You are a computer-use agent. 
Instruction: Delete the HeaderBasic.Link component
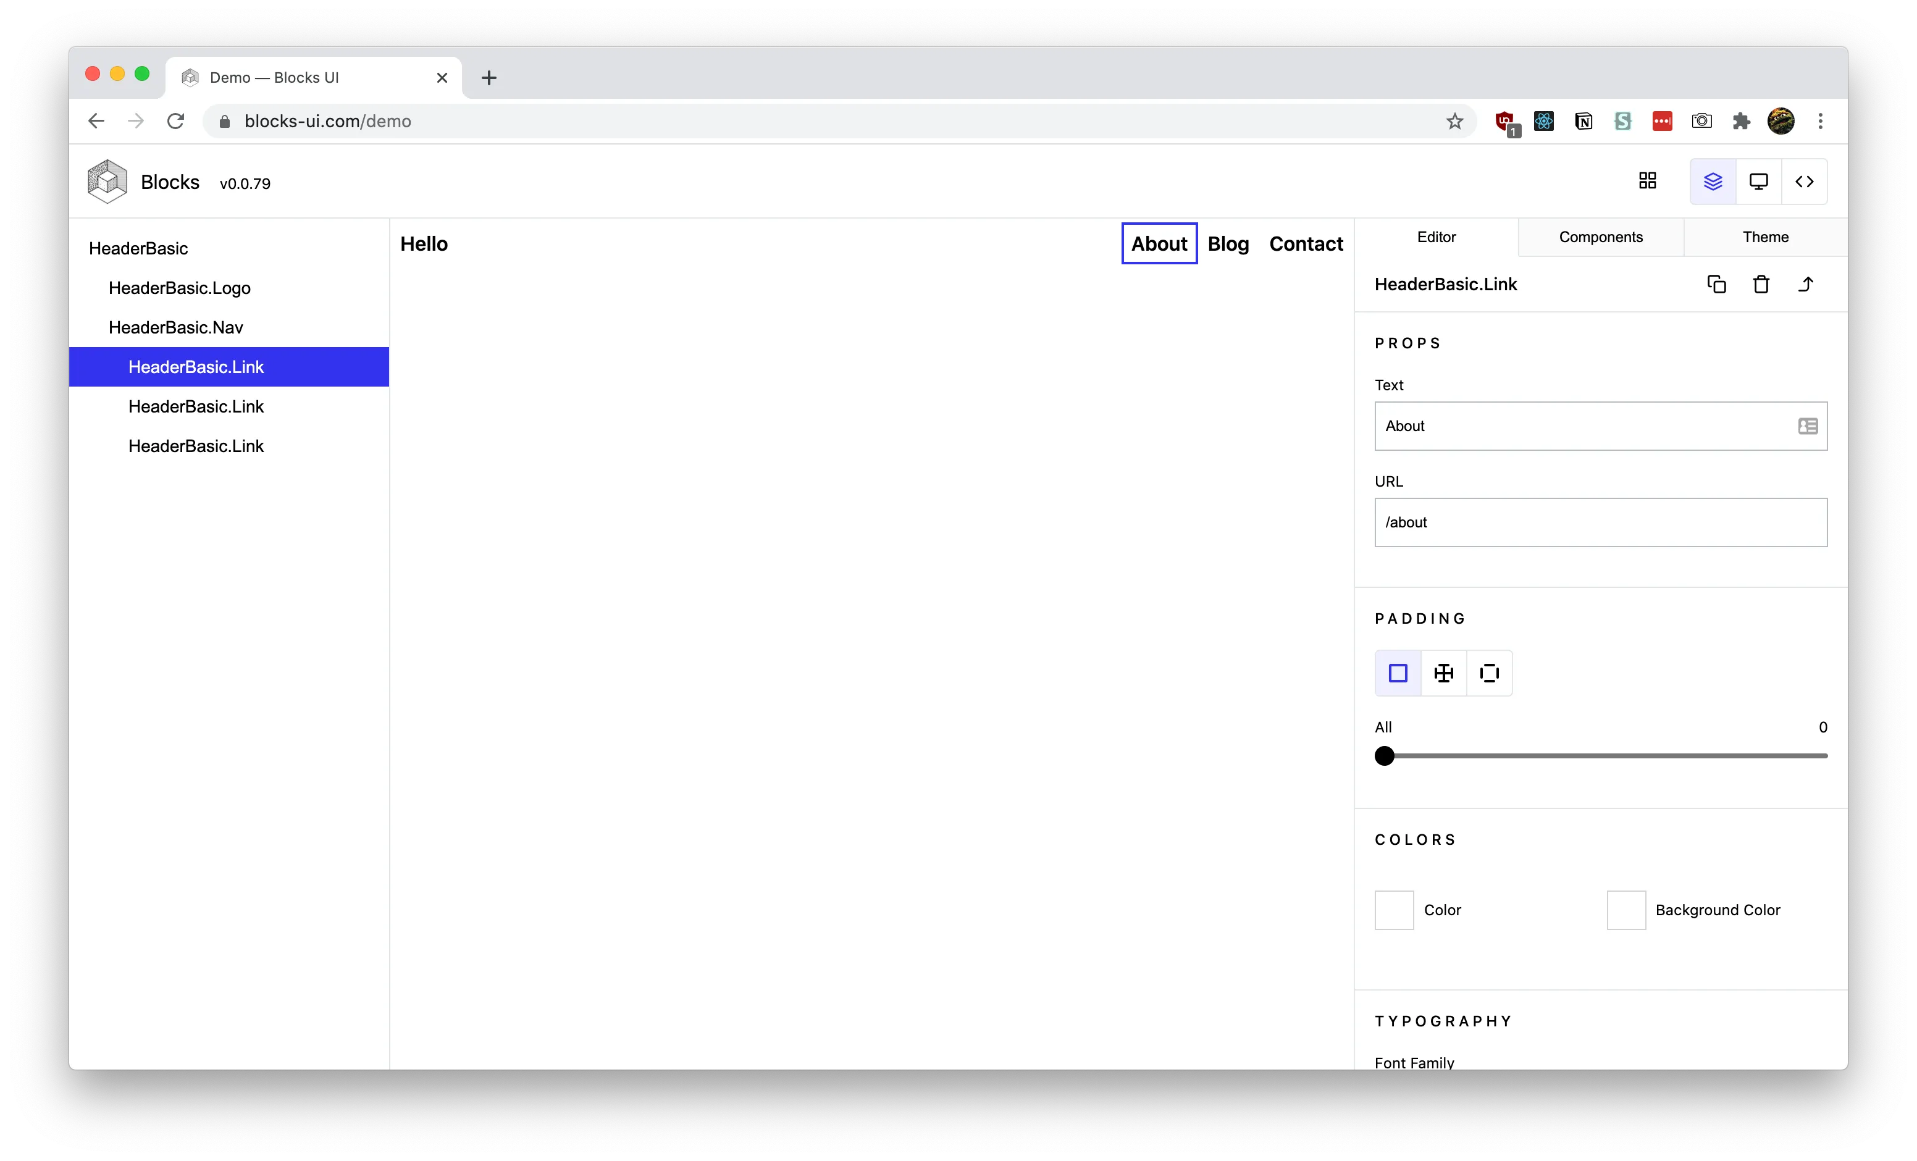(1761, 283)
